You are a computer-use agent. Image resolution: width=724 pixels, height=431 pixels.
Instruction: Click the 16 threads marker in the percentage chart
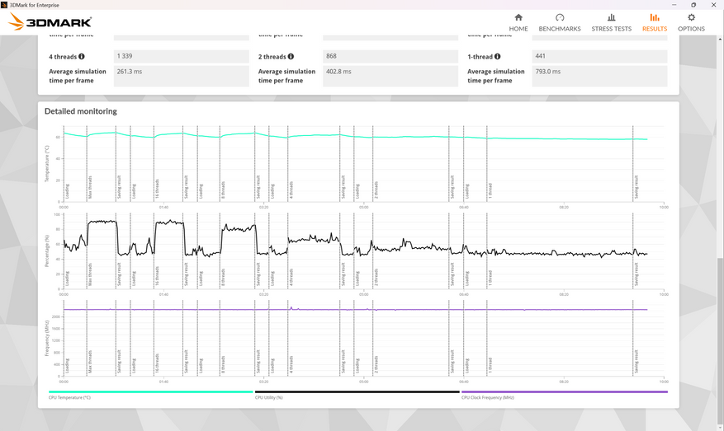click(x=157, y=275)
